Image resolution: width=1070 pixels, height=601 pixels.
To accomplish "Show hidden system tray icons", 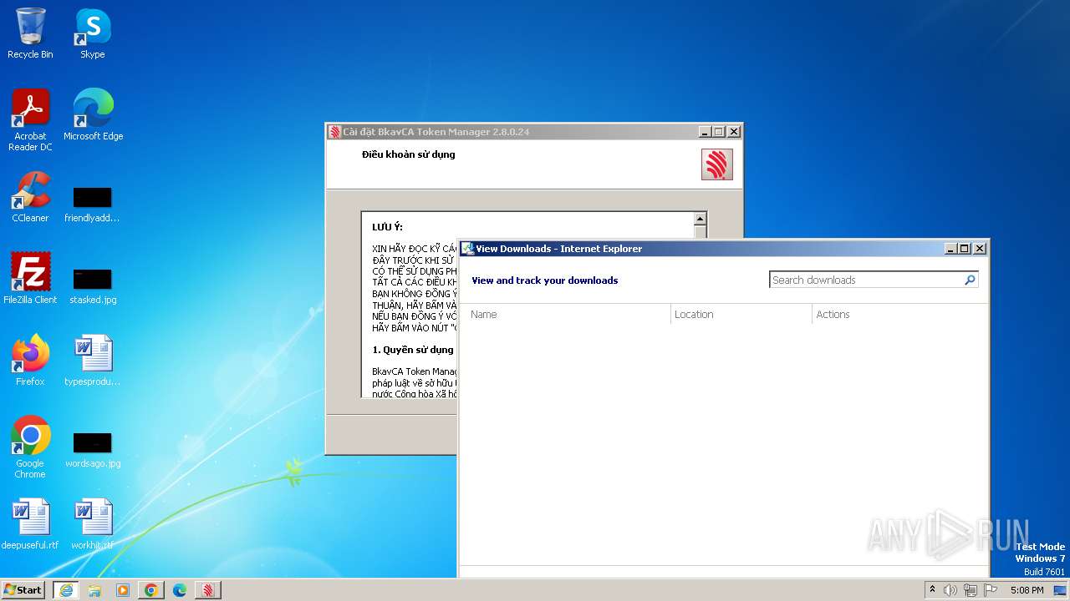I will pos(932,590).
